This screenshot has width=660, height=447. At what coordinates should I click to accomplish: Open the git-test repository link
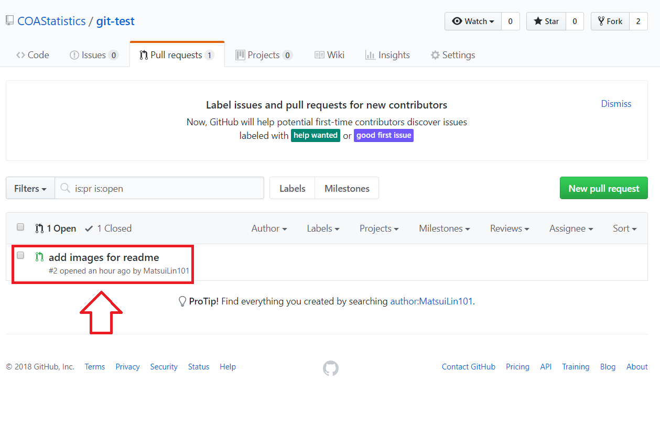click(x=115, y=21)
